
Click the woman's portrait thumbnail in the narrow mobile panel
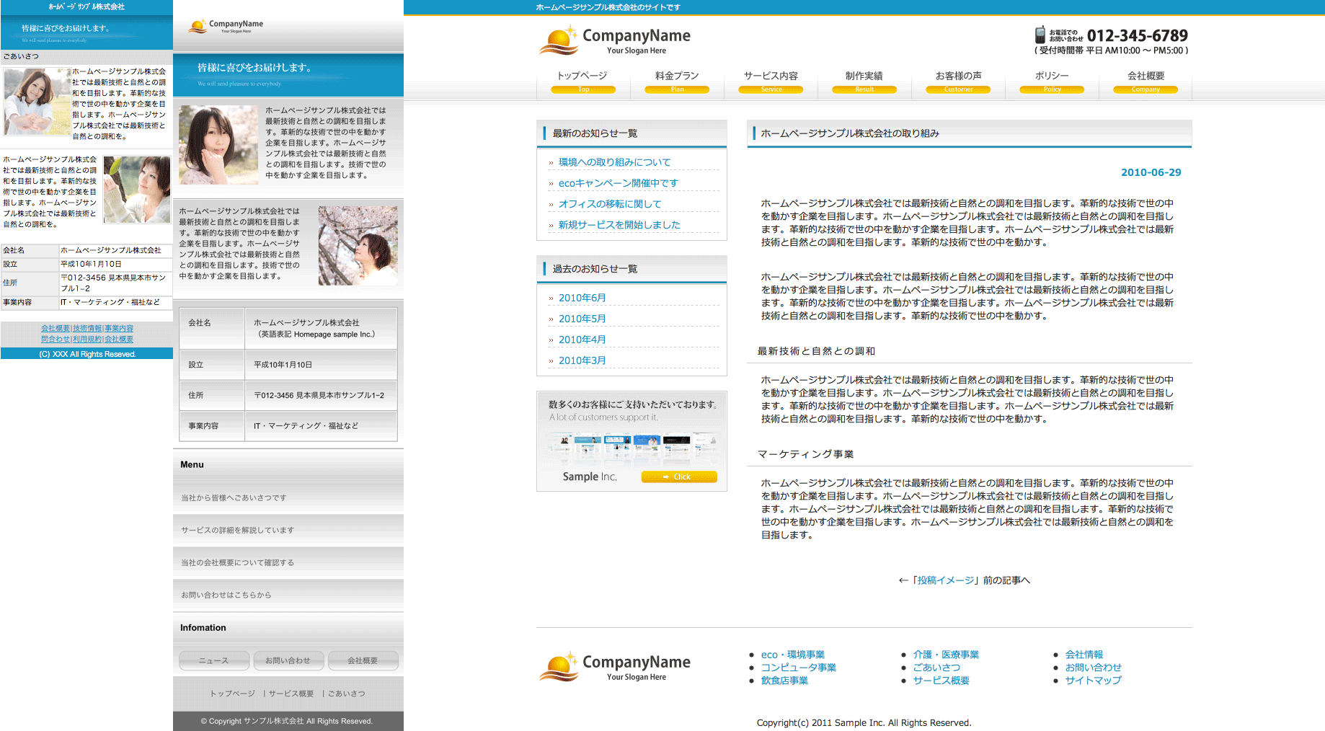pos(37,102)
